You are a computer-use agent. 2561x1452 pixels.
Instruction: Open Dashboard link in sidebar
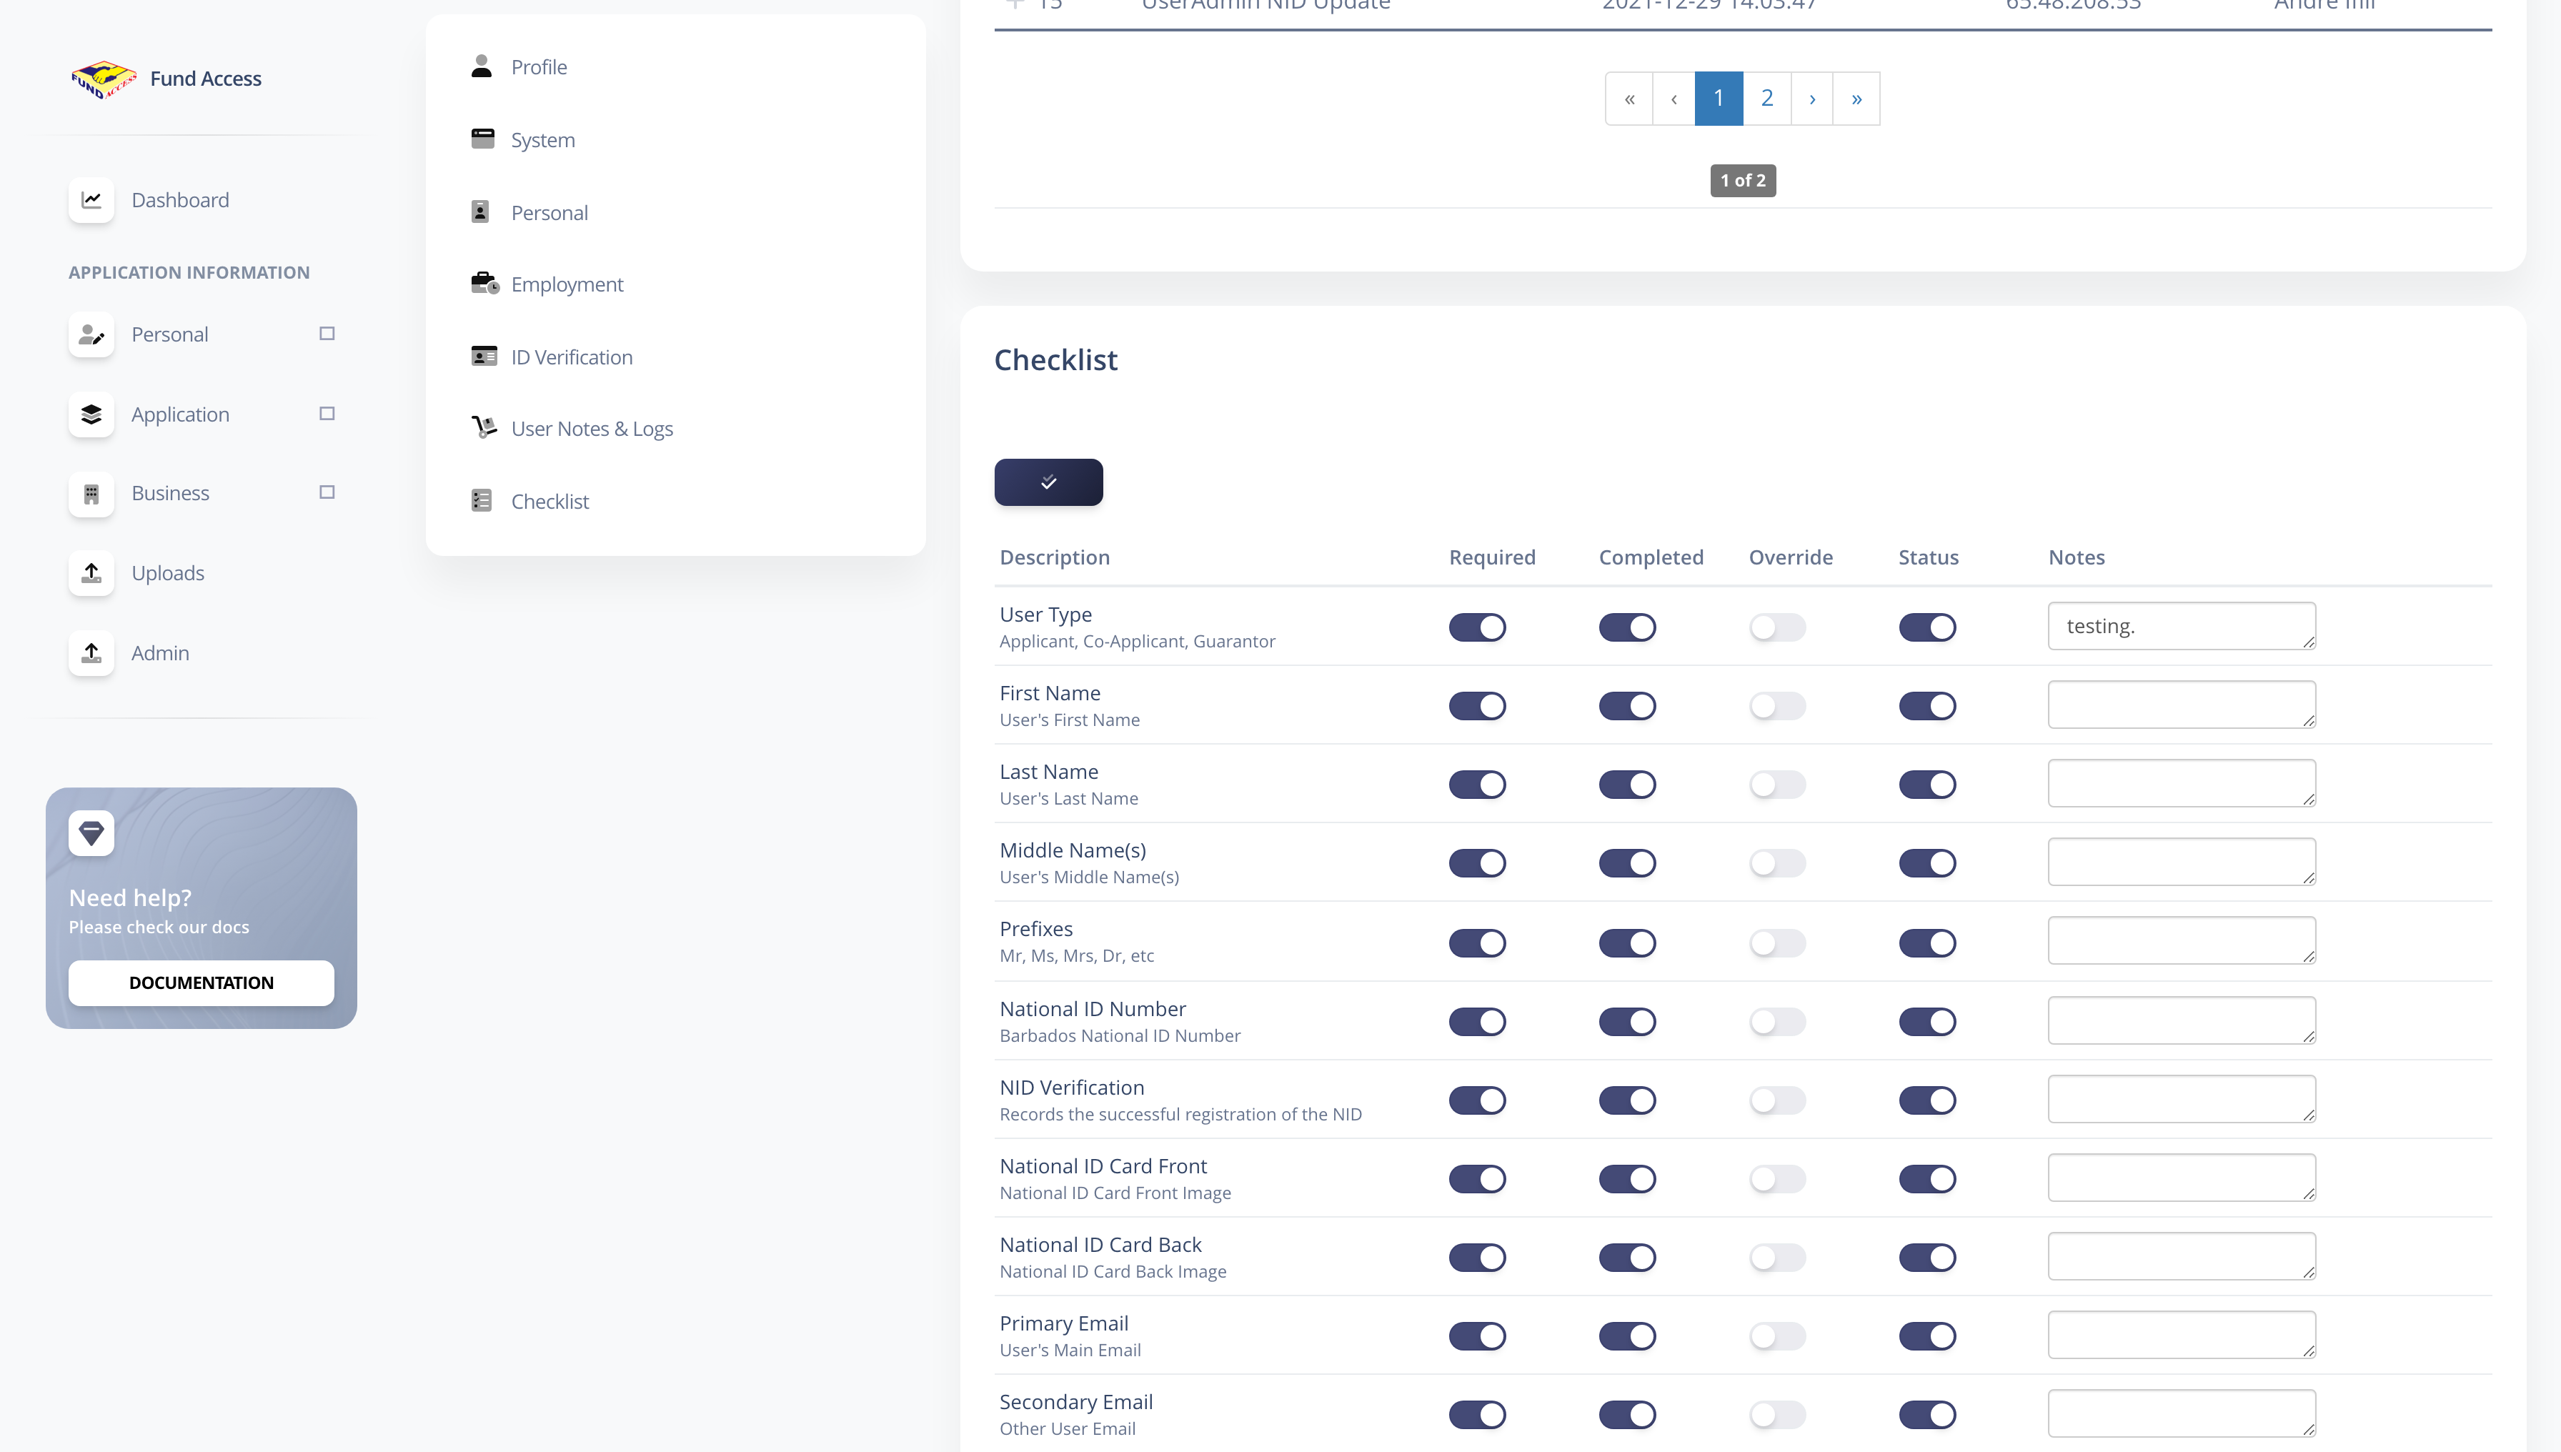pos(181,201)
